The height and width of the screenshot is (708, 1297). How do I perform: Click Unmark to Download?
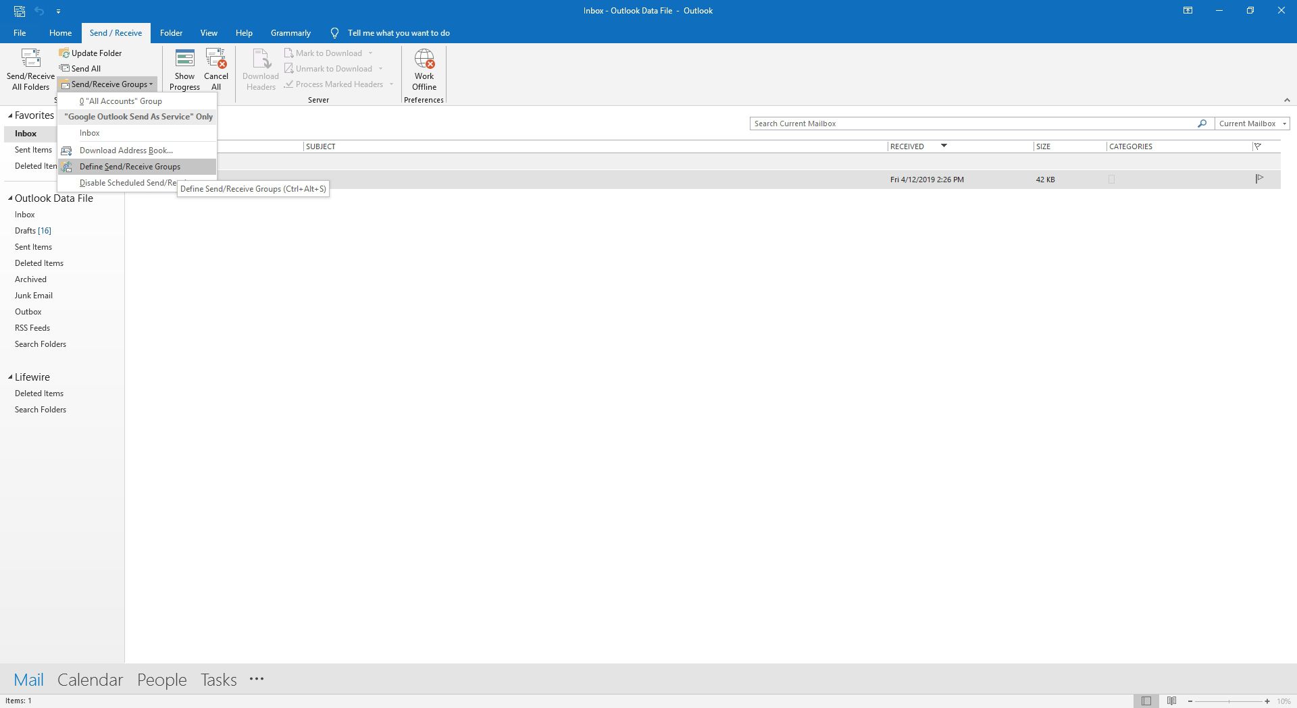(328, 68)
